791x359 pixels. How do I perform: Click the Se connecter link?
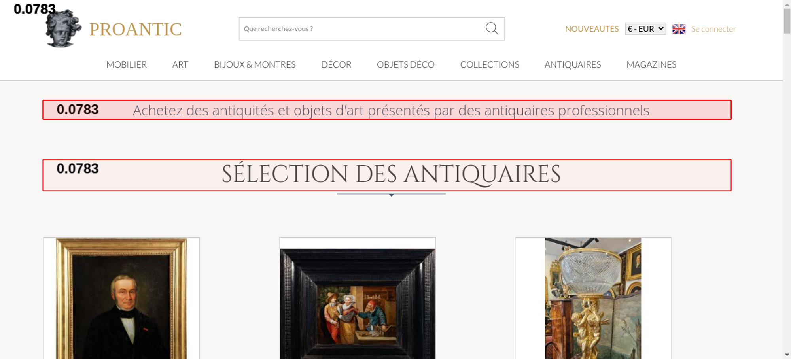click(713, 29)
